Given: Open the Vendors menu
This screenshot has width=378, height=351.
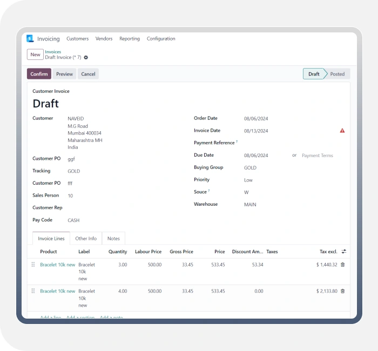Looking at the screenshot, I should (x=104, y=38).
